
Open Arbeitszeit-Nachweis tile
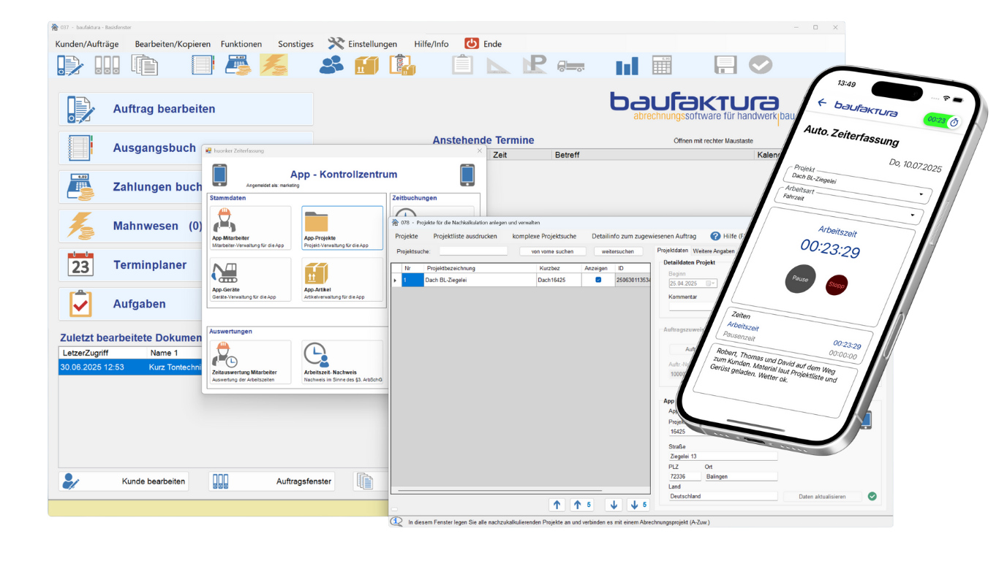tap(342, 362)
